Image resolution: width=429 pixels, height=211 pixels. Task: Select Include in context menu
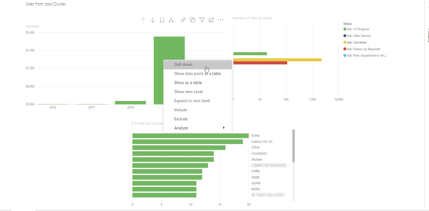pos(198,110)
